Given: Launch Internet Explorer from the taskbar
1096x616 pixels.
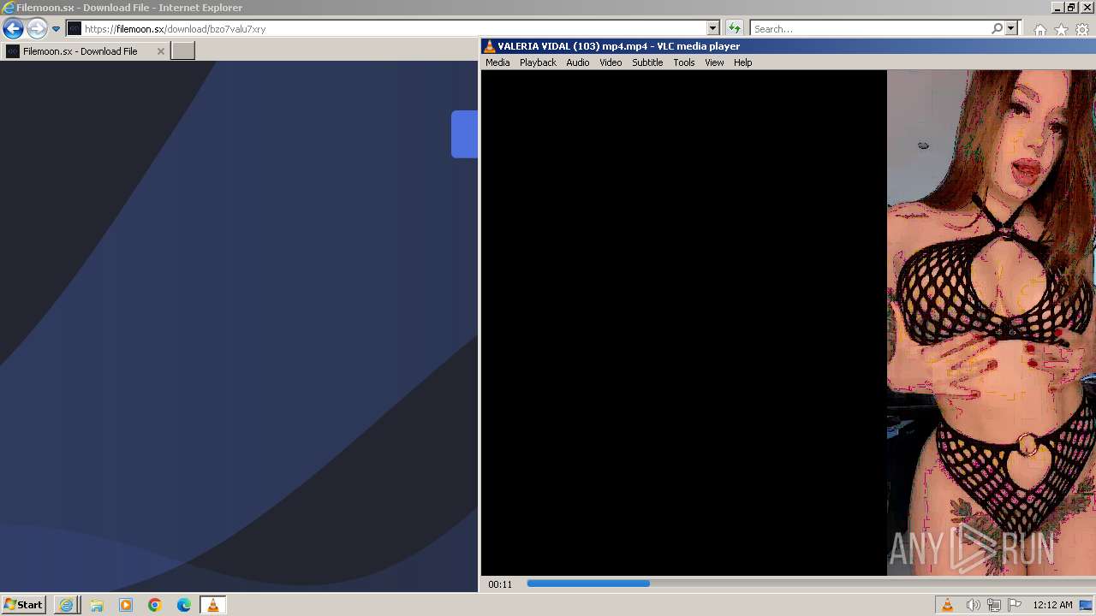Looking at the screenshot, I should pyautogui.click(x=66, y=605).
